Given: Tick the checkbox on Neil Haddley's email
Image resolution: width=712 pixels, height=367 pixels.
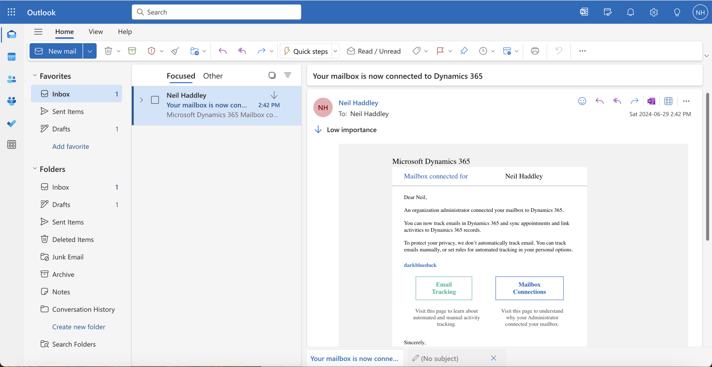Looking at the screenshot, I should (x=155, y=100).
